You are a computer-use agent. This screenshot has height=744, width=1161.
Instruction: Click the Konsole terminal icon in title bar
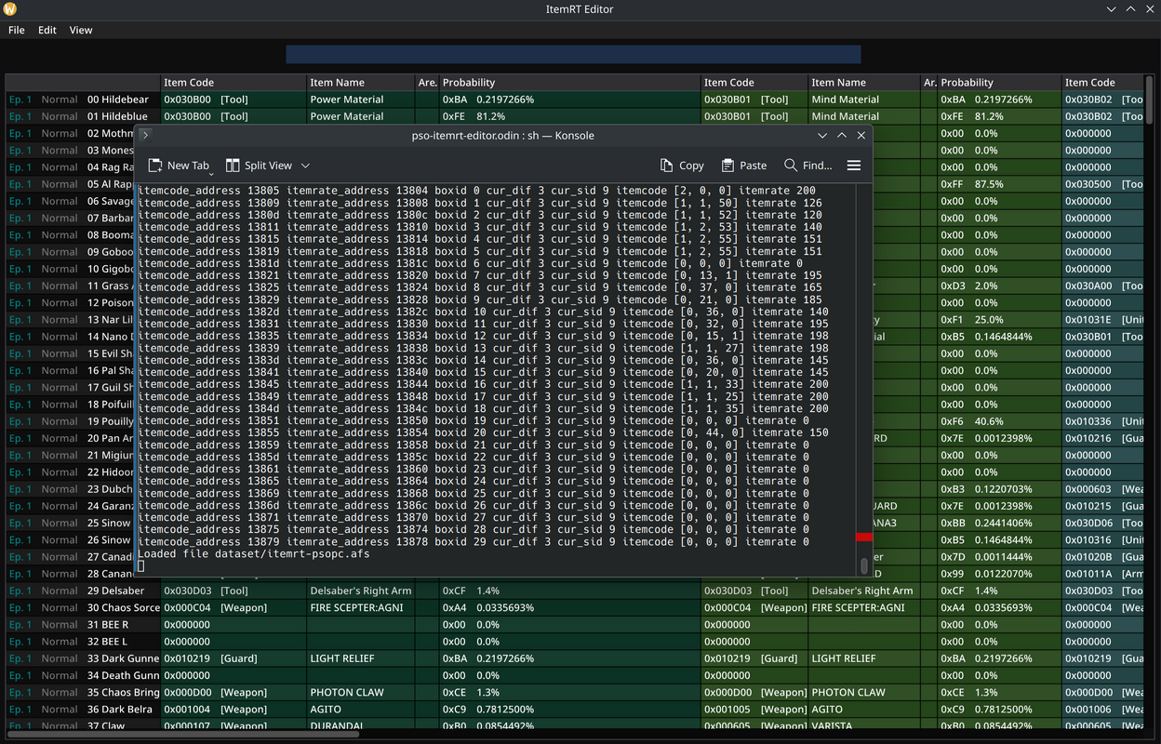point(145,135)
